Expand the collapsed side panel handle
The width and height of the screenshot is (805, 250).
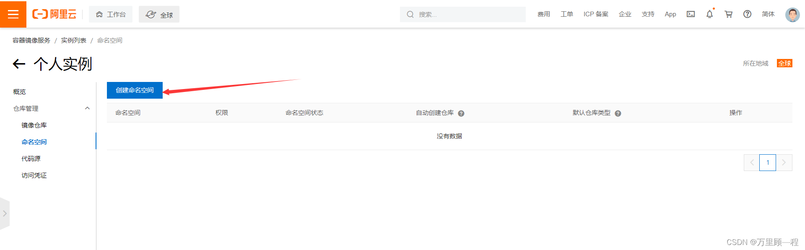pos(5,213)
